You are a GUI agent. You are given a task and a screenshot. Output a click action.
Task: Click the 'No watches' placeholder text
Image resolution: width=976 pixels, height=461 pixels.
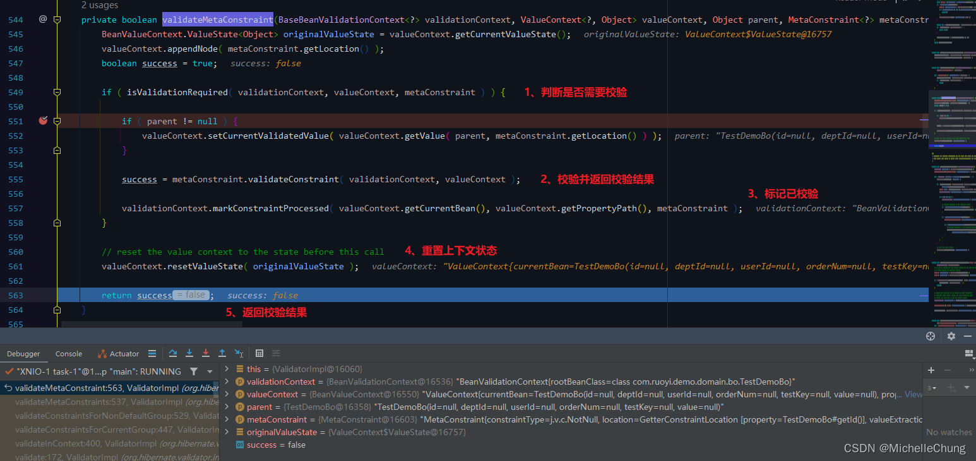pos(949,432)
